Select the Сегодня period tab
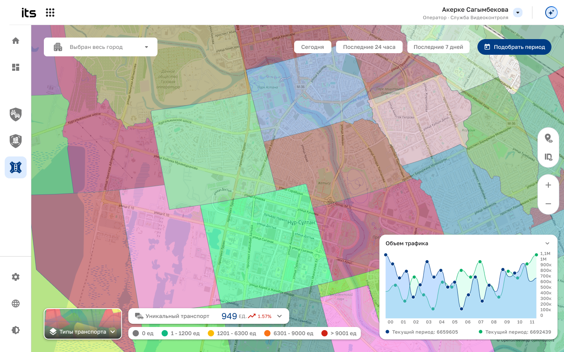Screen dimensions: 564x352 [x=313, y=47]
